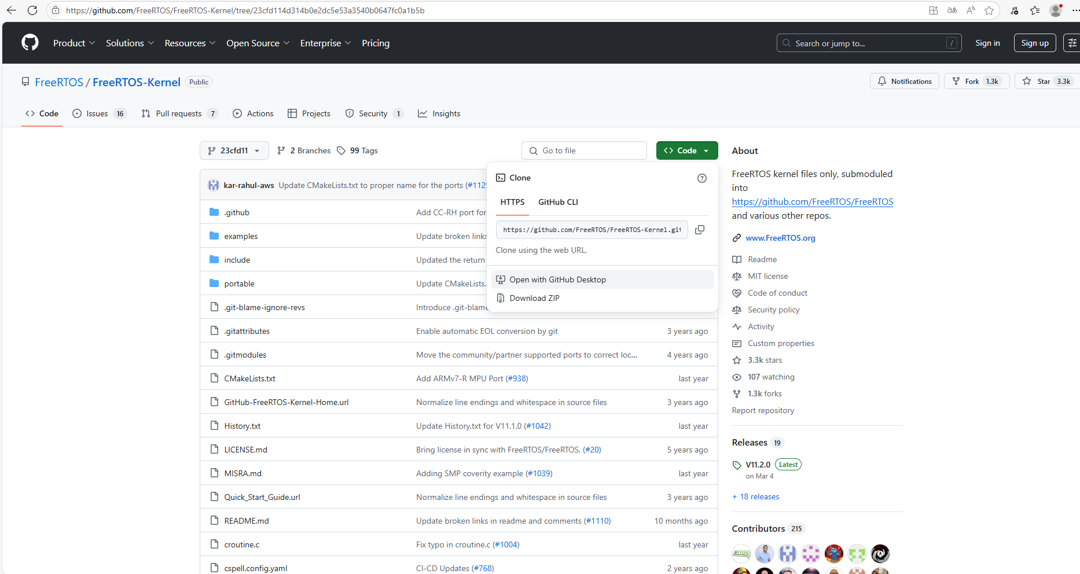Click the tag icon next to 99 Tags

pos(341,150)
